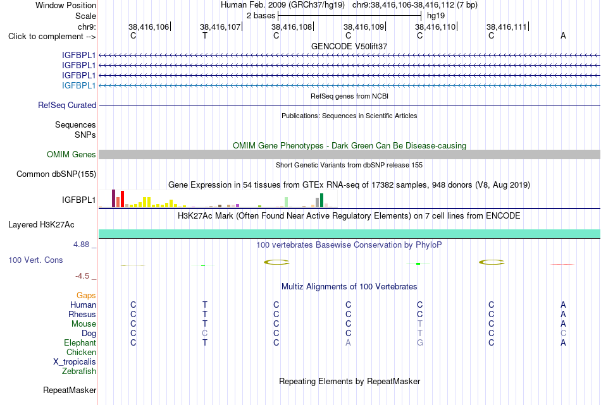
Task: Click the 'chr9:38,416,106-38,416,112 (7 bp)' position text
Action: click(415, 5)
